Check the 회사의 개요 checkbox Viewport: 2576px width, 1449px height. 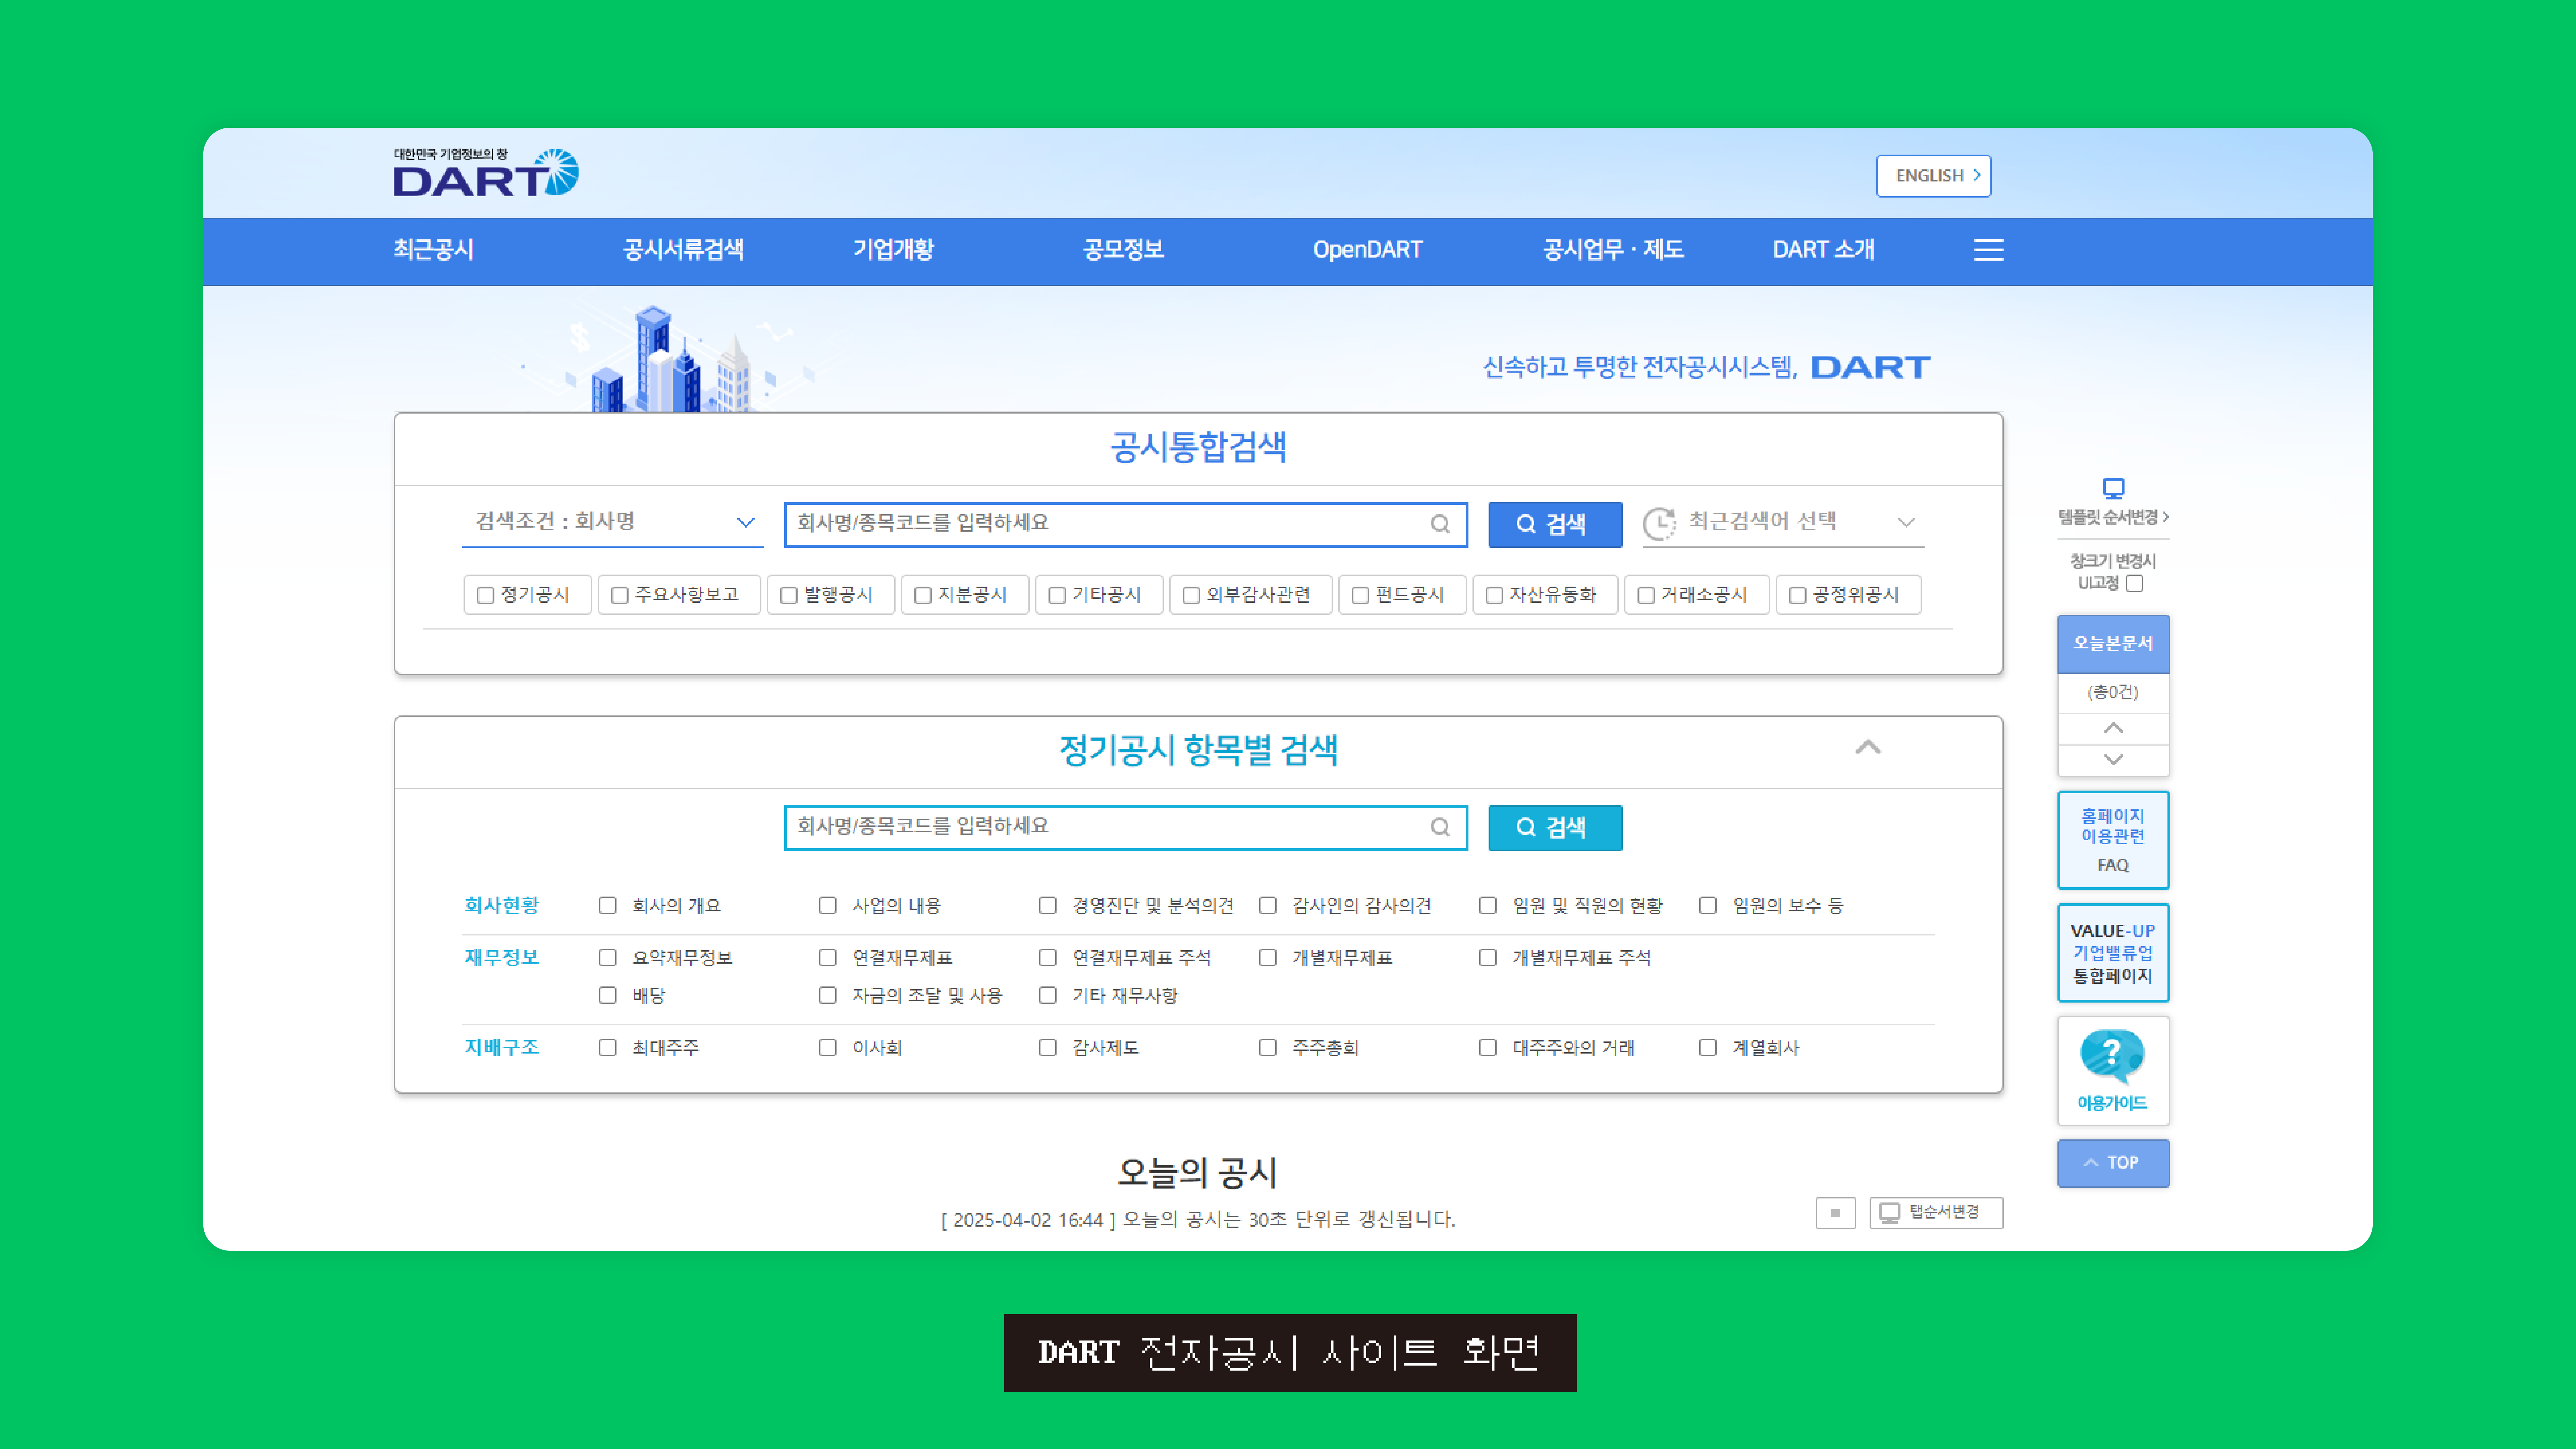[608, 905]
